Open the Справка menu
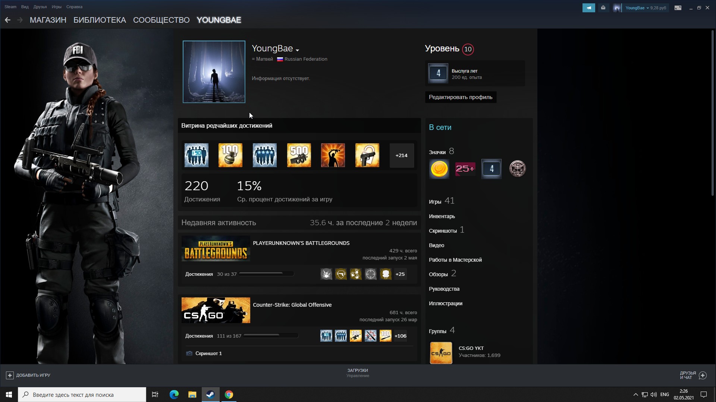The image size is (716, 402). [74, 7]
